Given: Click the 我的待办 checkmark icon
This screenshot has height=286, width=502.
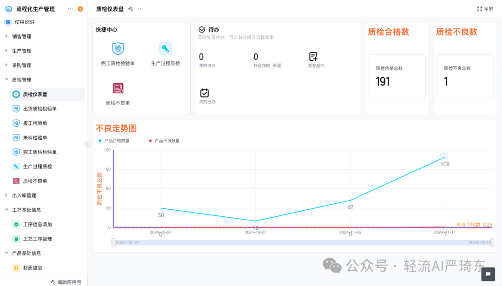Looking at the screenshot, I should [201, 29].
